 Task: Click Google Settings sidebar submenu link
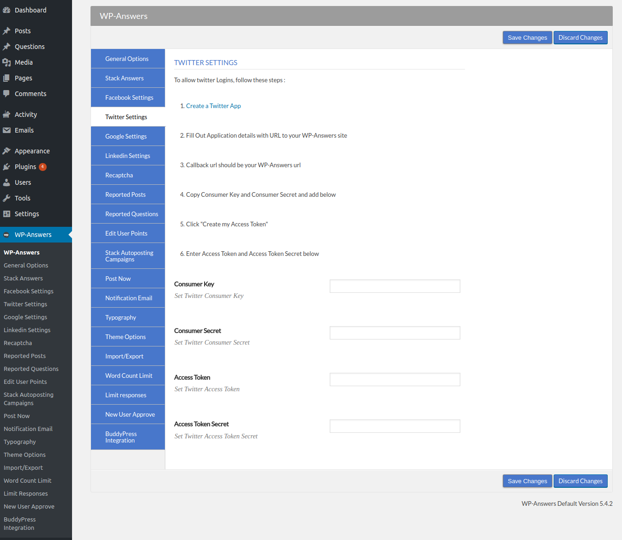pos(25,317)
